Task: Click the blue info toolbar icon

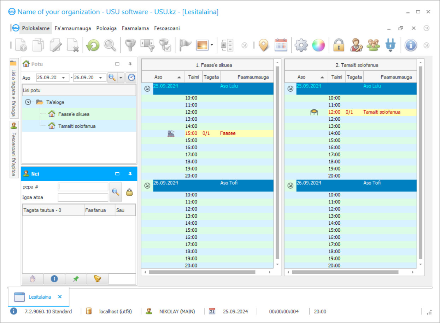Action: point(411,45)
